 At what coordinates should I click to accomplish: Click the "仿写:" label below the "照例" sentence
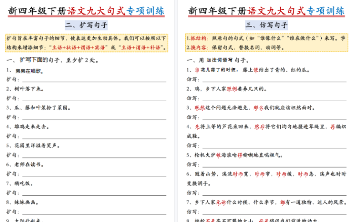pyautogui.click(x=193, y=98)
